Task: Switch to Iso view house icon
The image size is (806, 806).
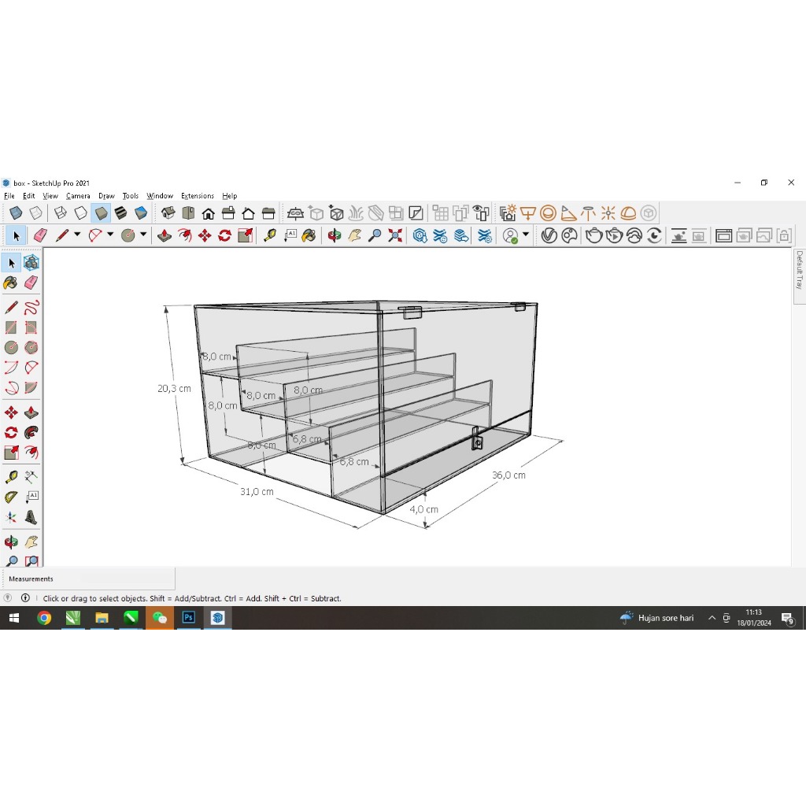Action: [x=168, y=213]
